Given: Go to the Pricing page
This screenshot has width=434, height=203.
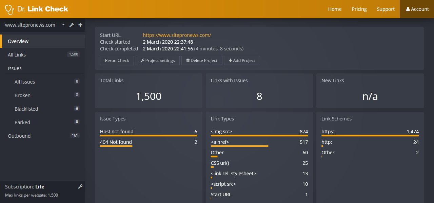Looking at the screenshot, I should [359, 9].
